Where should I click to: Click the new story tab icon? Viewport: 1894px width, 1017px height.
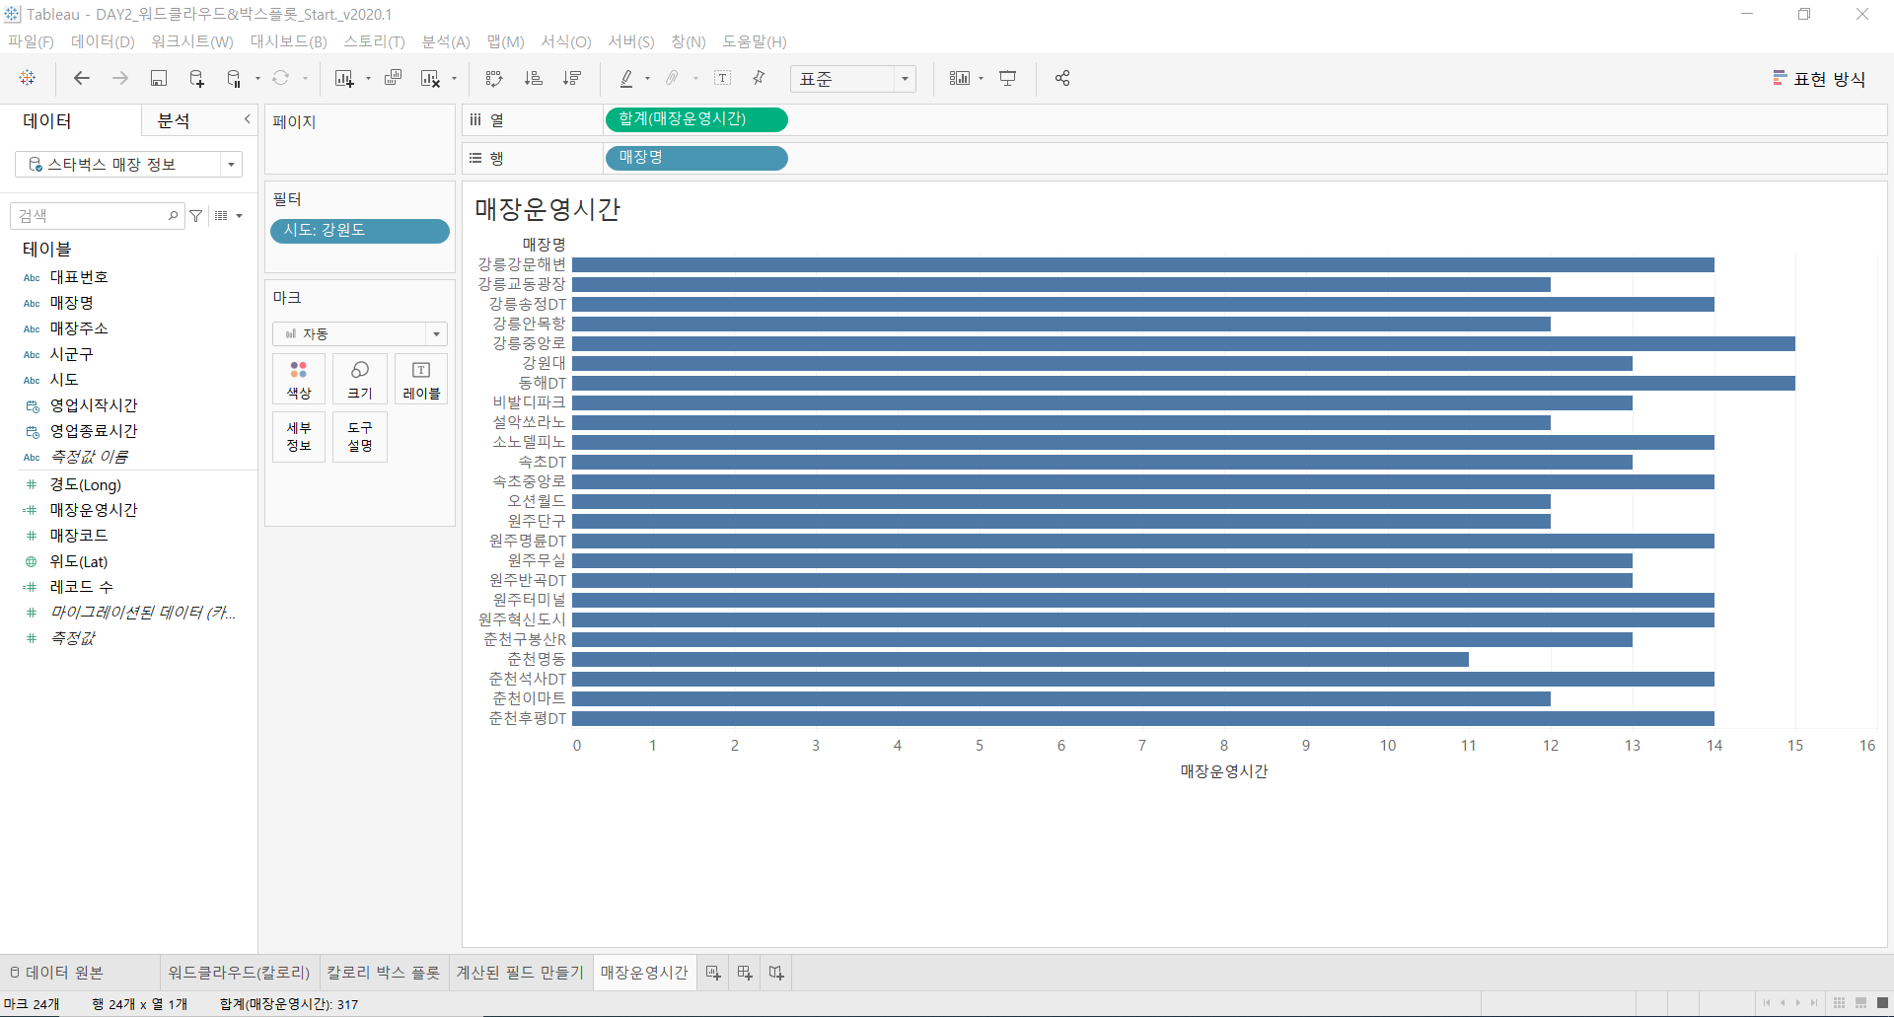[x=776, y=973]
